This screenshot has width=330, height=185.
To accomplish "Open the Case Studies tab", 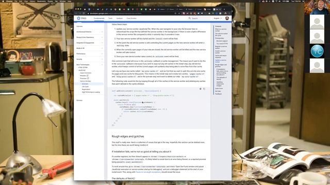I will 131,18.
